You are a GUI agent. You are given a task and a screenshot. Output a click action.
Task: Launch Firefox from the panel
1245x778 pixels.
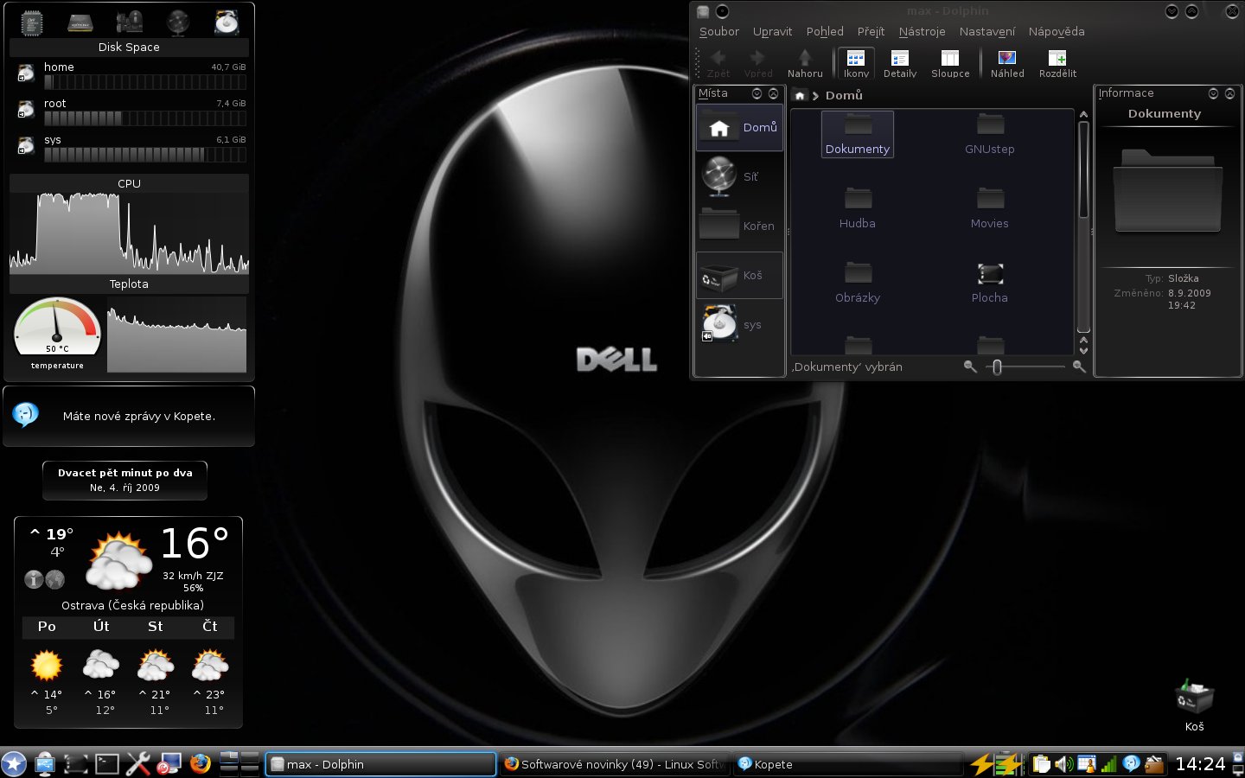201,763
